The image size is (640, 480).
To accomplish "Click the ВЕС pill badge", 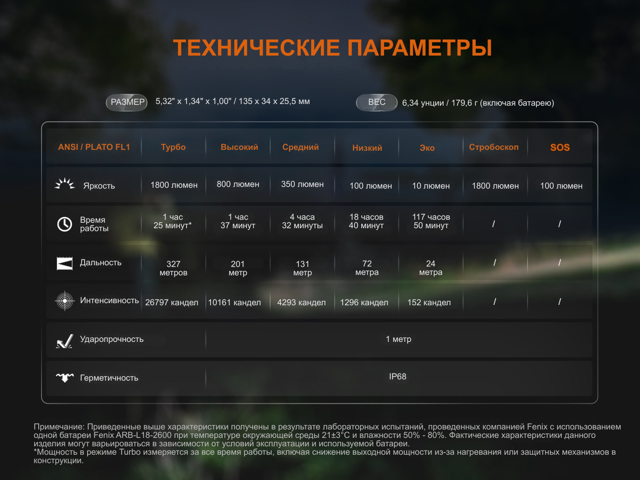I will 376,102.
